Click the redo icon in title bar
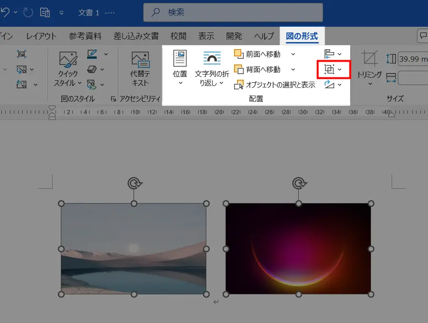This screenshot has width=428, height=323. pos(28,12)
